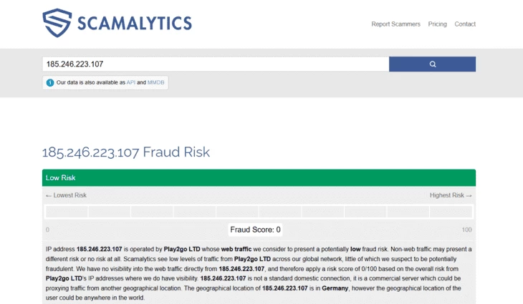
Task: Select first segment of fraud risk meter
Action: 67,212
